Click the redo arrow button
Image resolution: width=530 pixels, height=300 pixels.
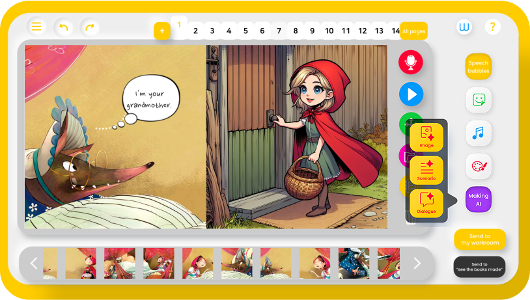[90, 27]
